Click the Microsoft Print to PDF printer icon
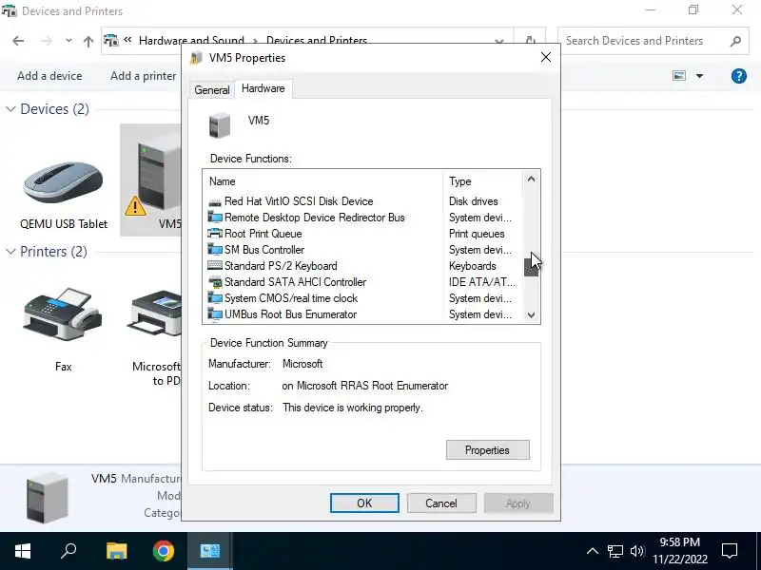Screen dimensions: 761x570 point(156,313)
